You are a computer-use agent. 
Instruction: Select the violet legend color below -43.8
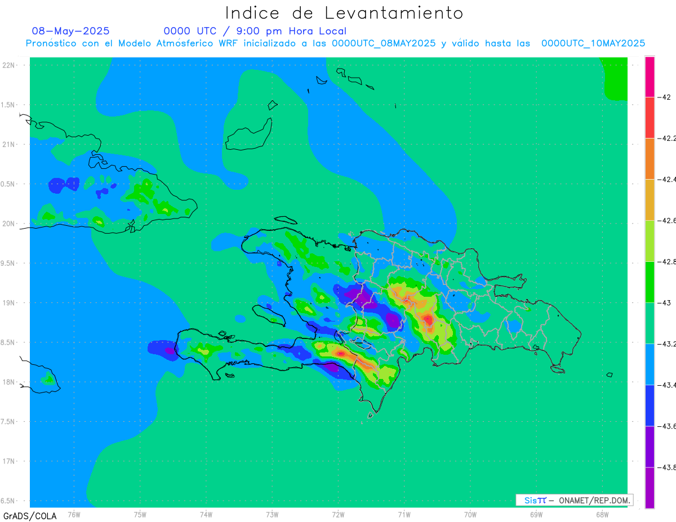click(650, 488)
